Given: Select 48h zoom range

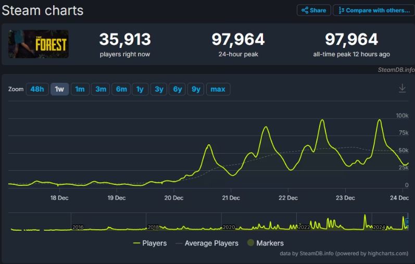Looking at the screenshot, I should click(37, 89).
